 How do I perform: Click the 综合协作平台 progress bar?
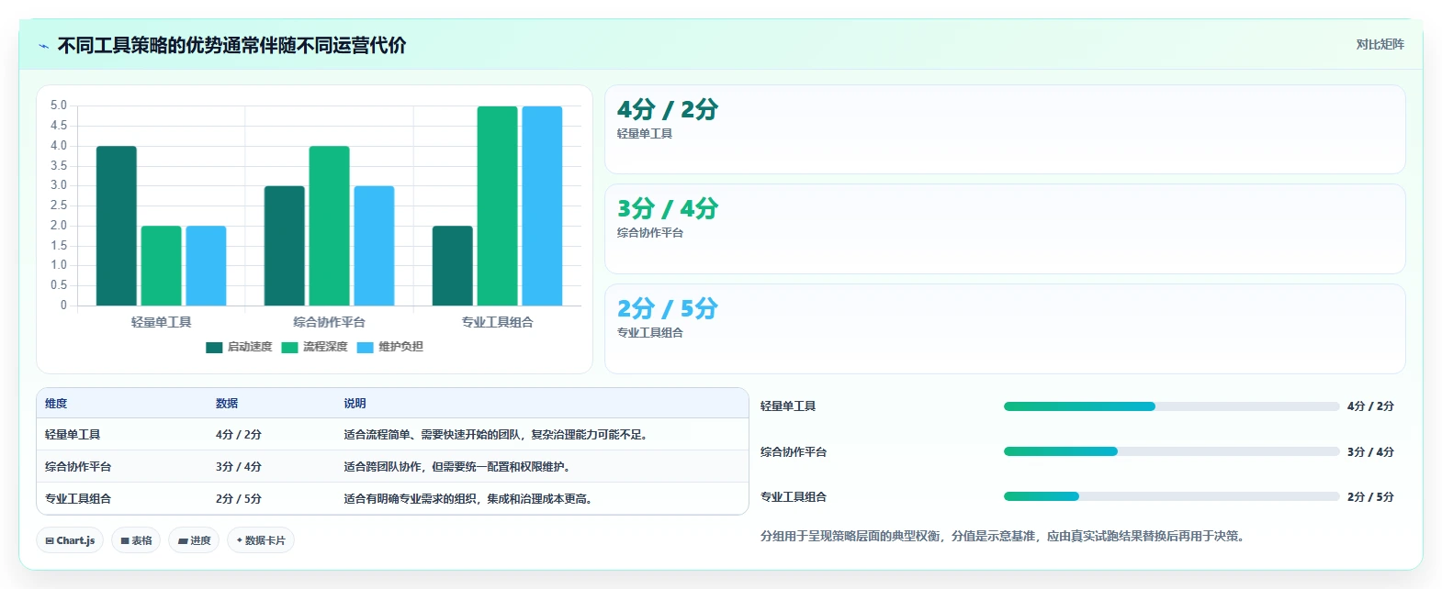click(1171, 451)
